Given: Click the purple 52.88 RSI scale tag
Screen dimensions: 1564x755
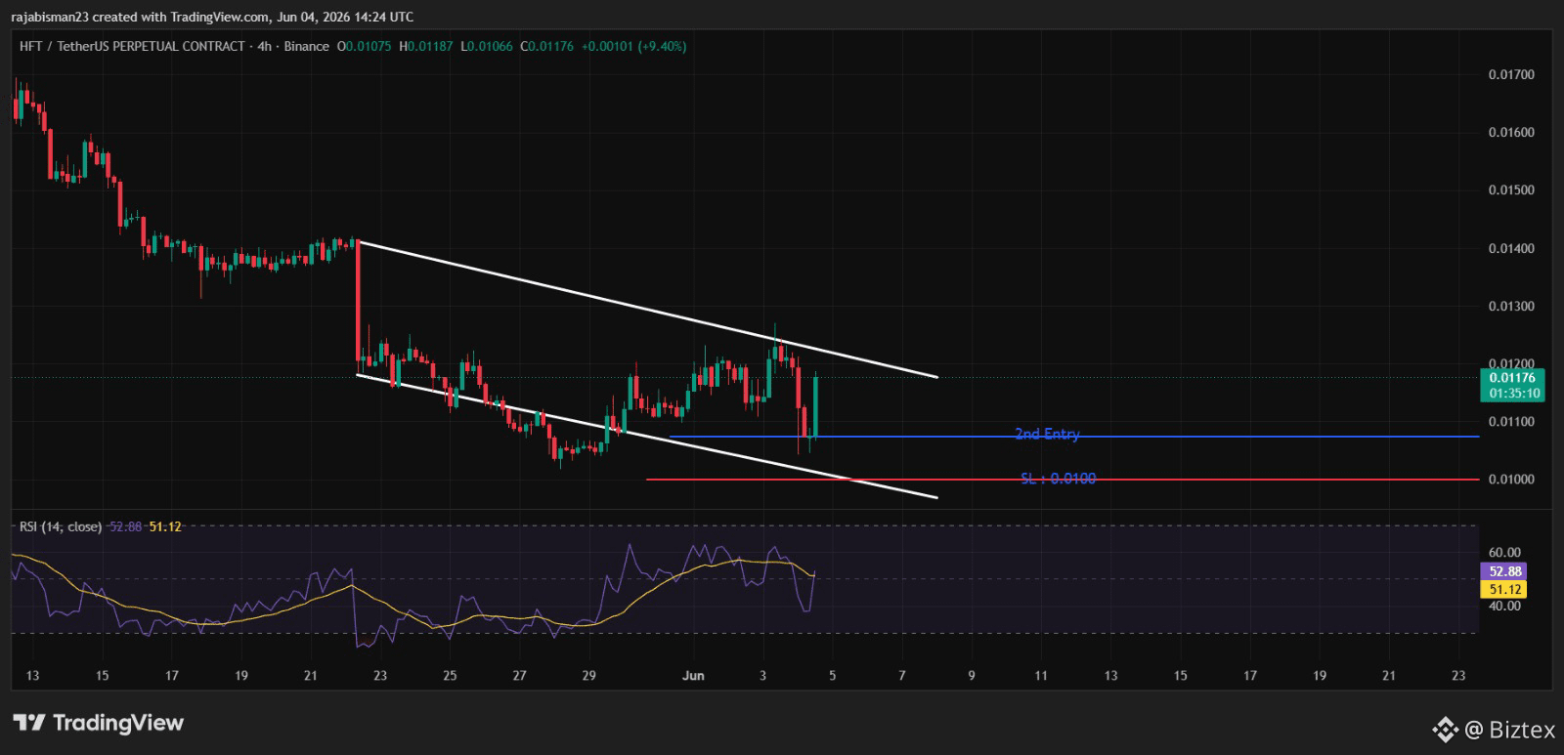Looking at the screenshot, I should [x=1503, y=571].
